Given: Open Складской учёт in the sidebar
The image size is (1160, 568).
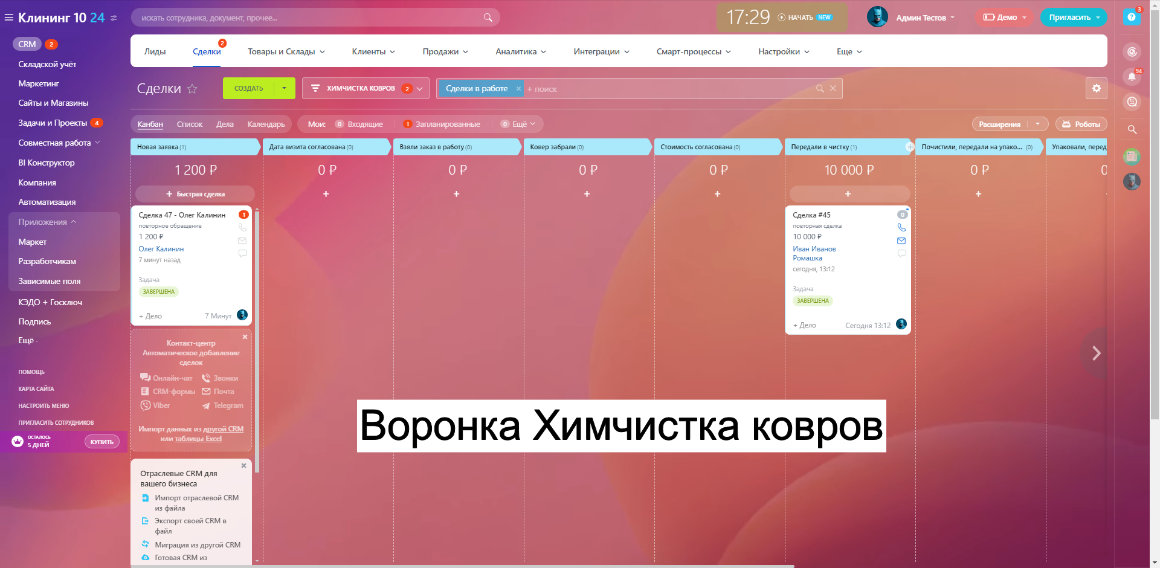Looking at the screenshot, I should coord(47,65).
